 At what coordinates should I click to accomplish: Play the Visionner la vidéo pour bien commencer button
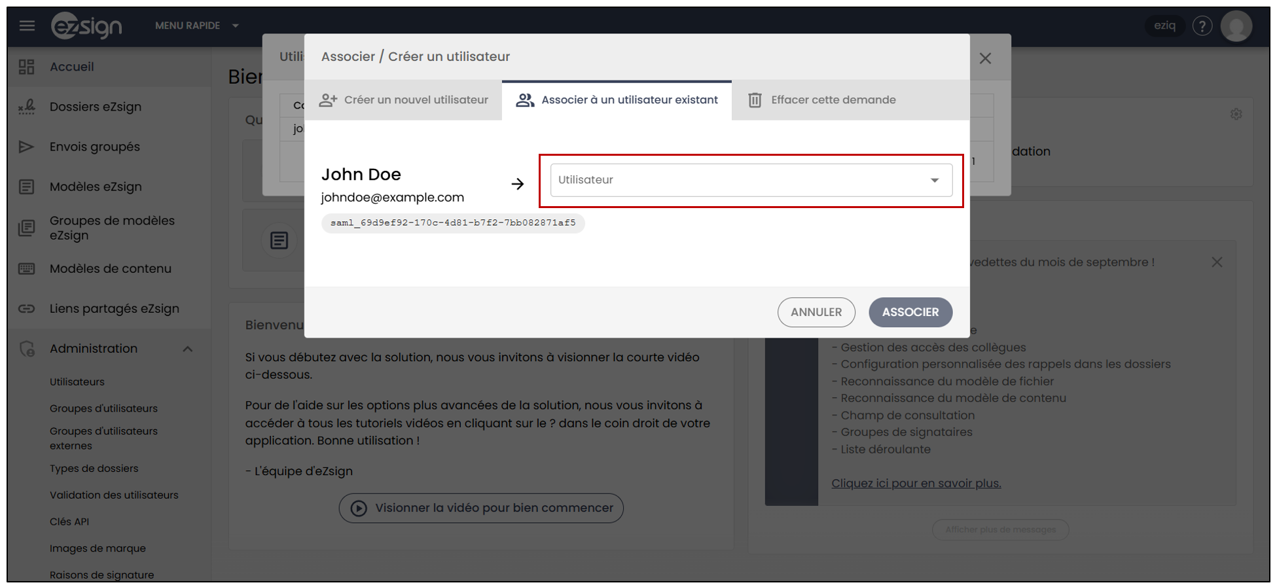[x=481, y=508]
